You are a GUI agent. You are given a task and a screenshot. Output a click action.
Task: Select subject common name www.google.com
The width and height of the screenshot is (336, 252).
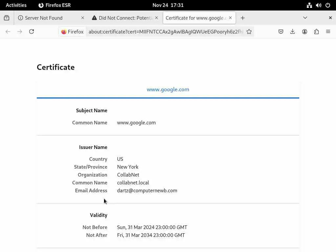point(136,123)
